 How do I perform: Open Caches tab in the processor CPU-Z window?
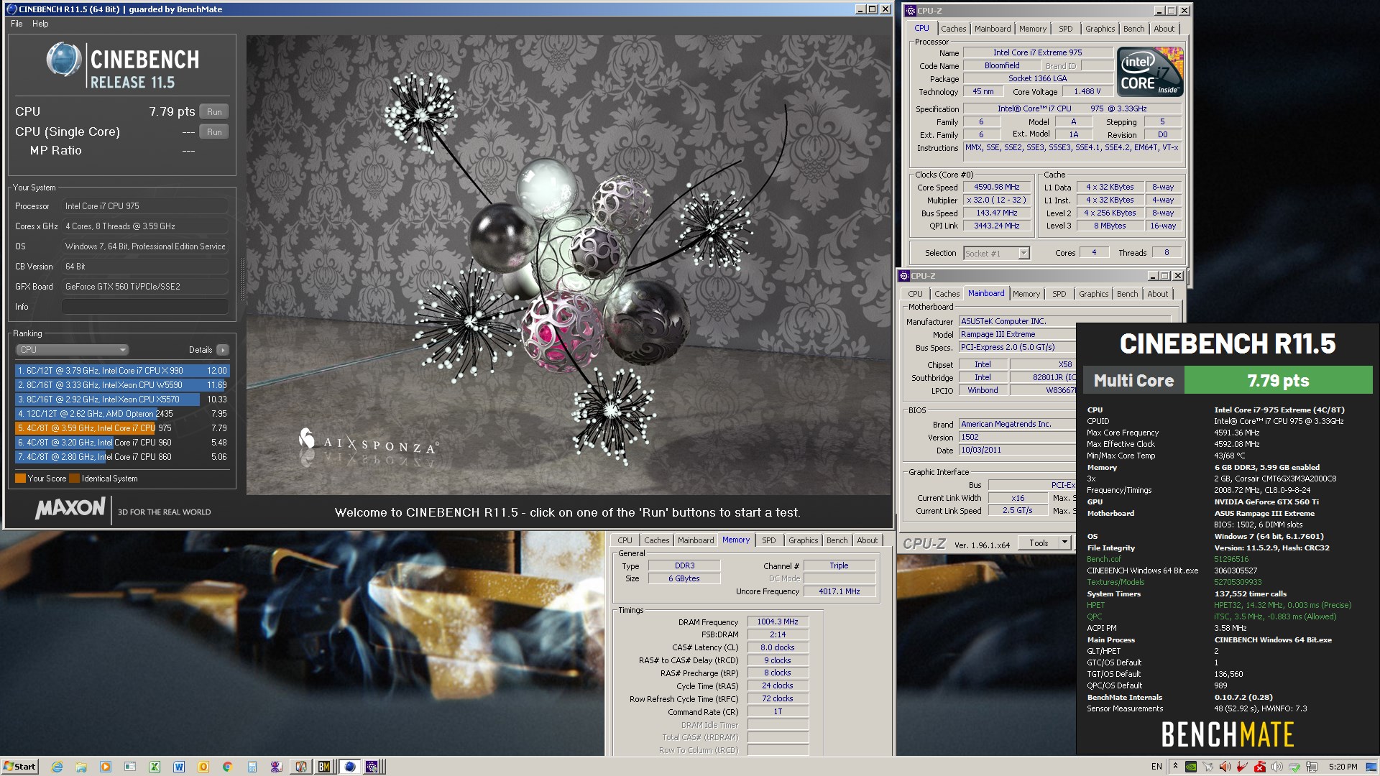coord(953,29)
